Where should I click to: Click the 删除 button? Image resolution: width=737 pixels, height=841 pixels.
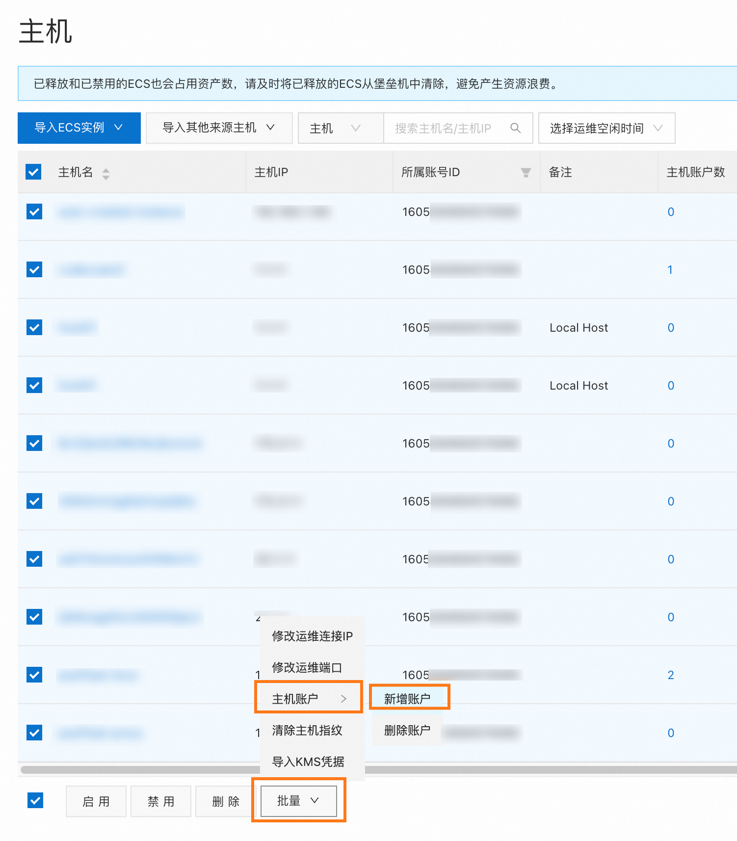pyautogui.click(x=226, y=801)
